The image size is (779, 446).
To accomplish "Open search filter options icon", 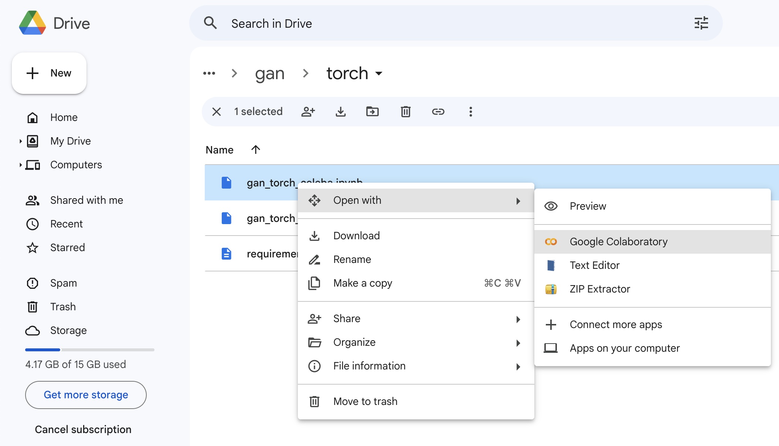I will [x=701, y=23].
